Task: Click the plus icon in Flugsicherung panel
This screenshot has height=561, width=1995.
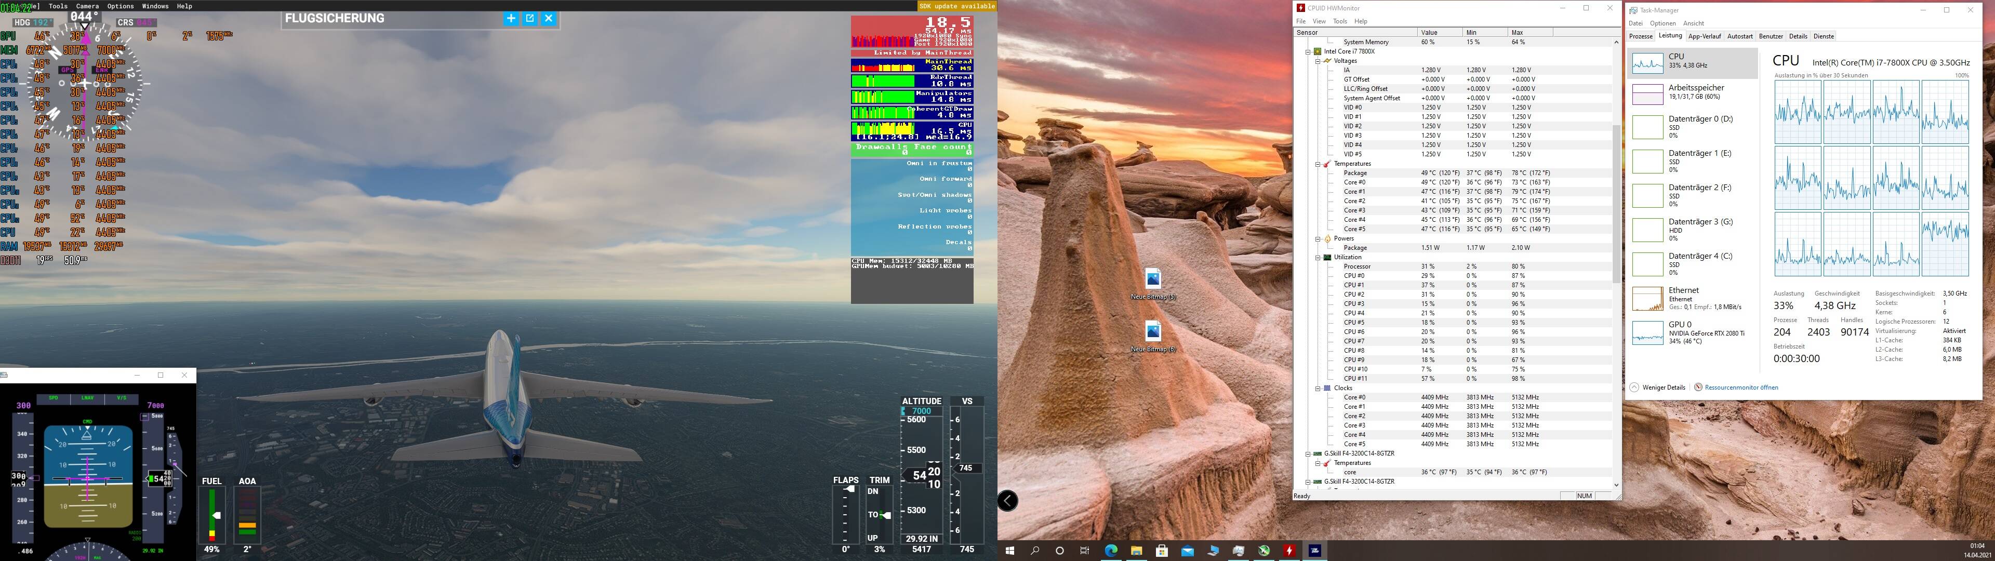Action: point(510,19)
